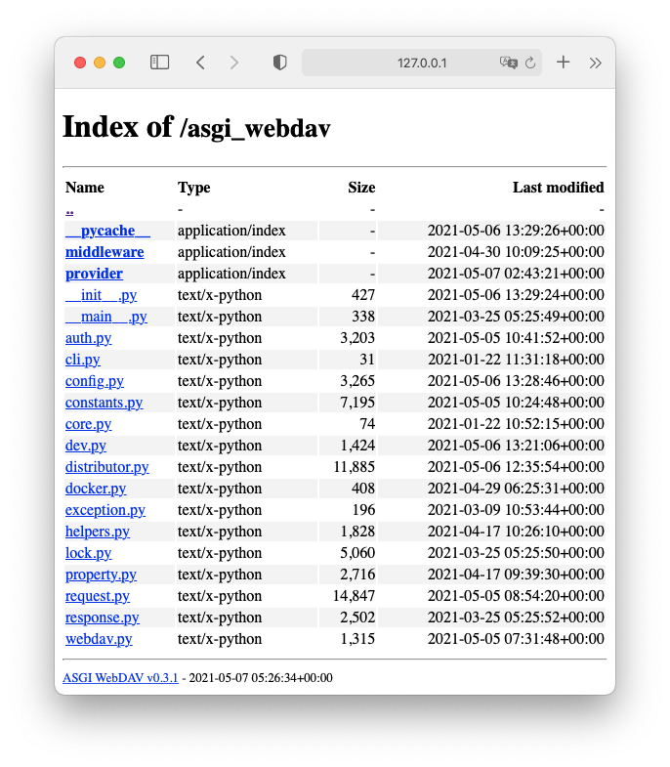
Task: Select size value 1,828 for helpers.py
Action: pos(357,532)
